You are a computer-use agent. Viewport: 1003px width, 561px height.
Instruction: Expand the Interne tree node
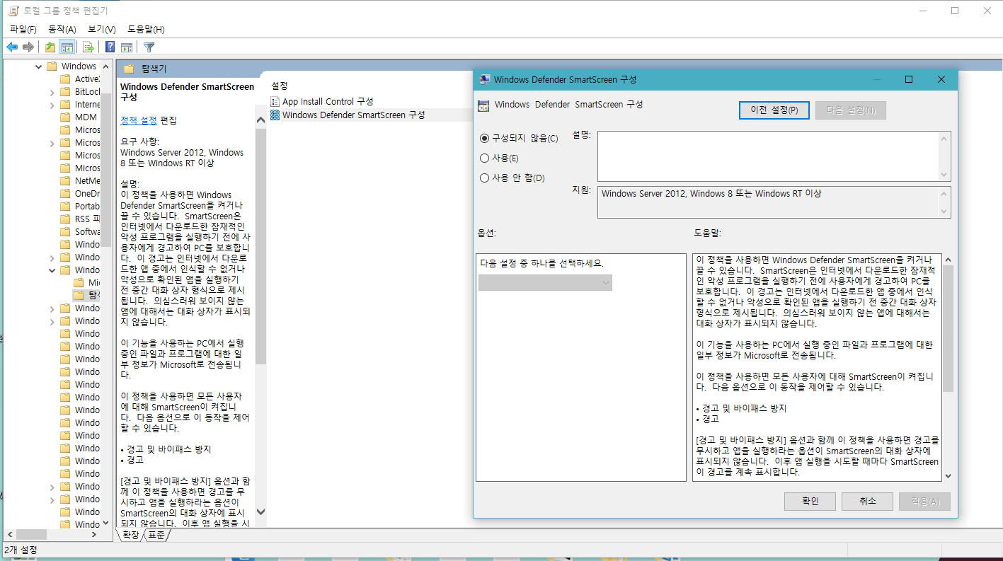(52, 105)
